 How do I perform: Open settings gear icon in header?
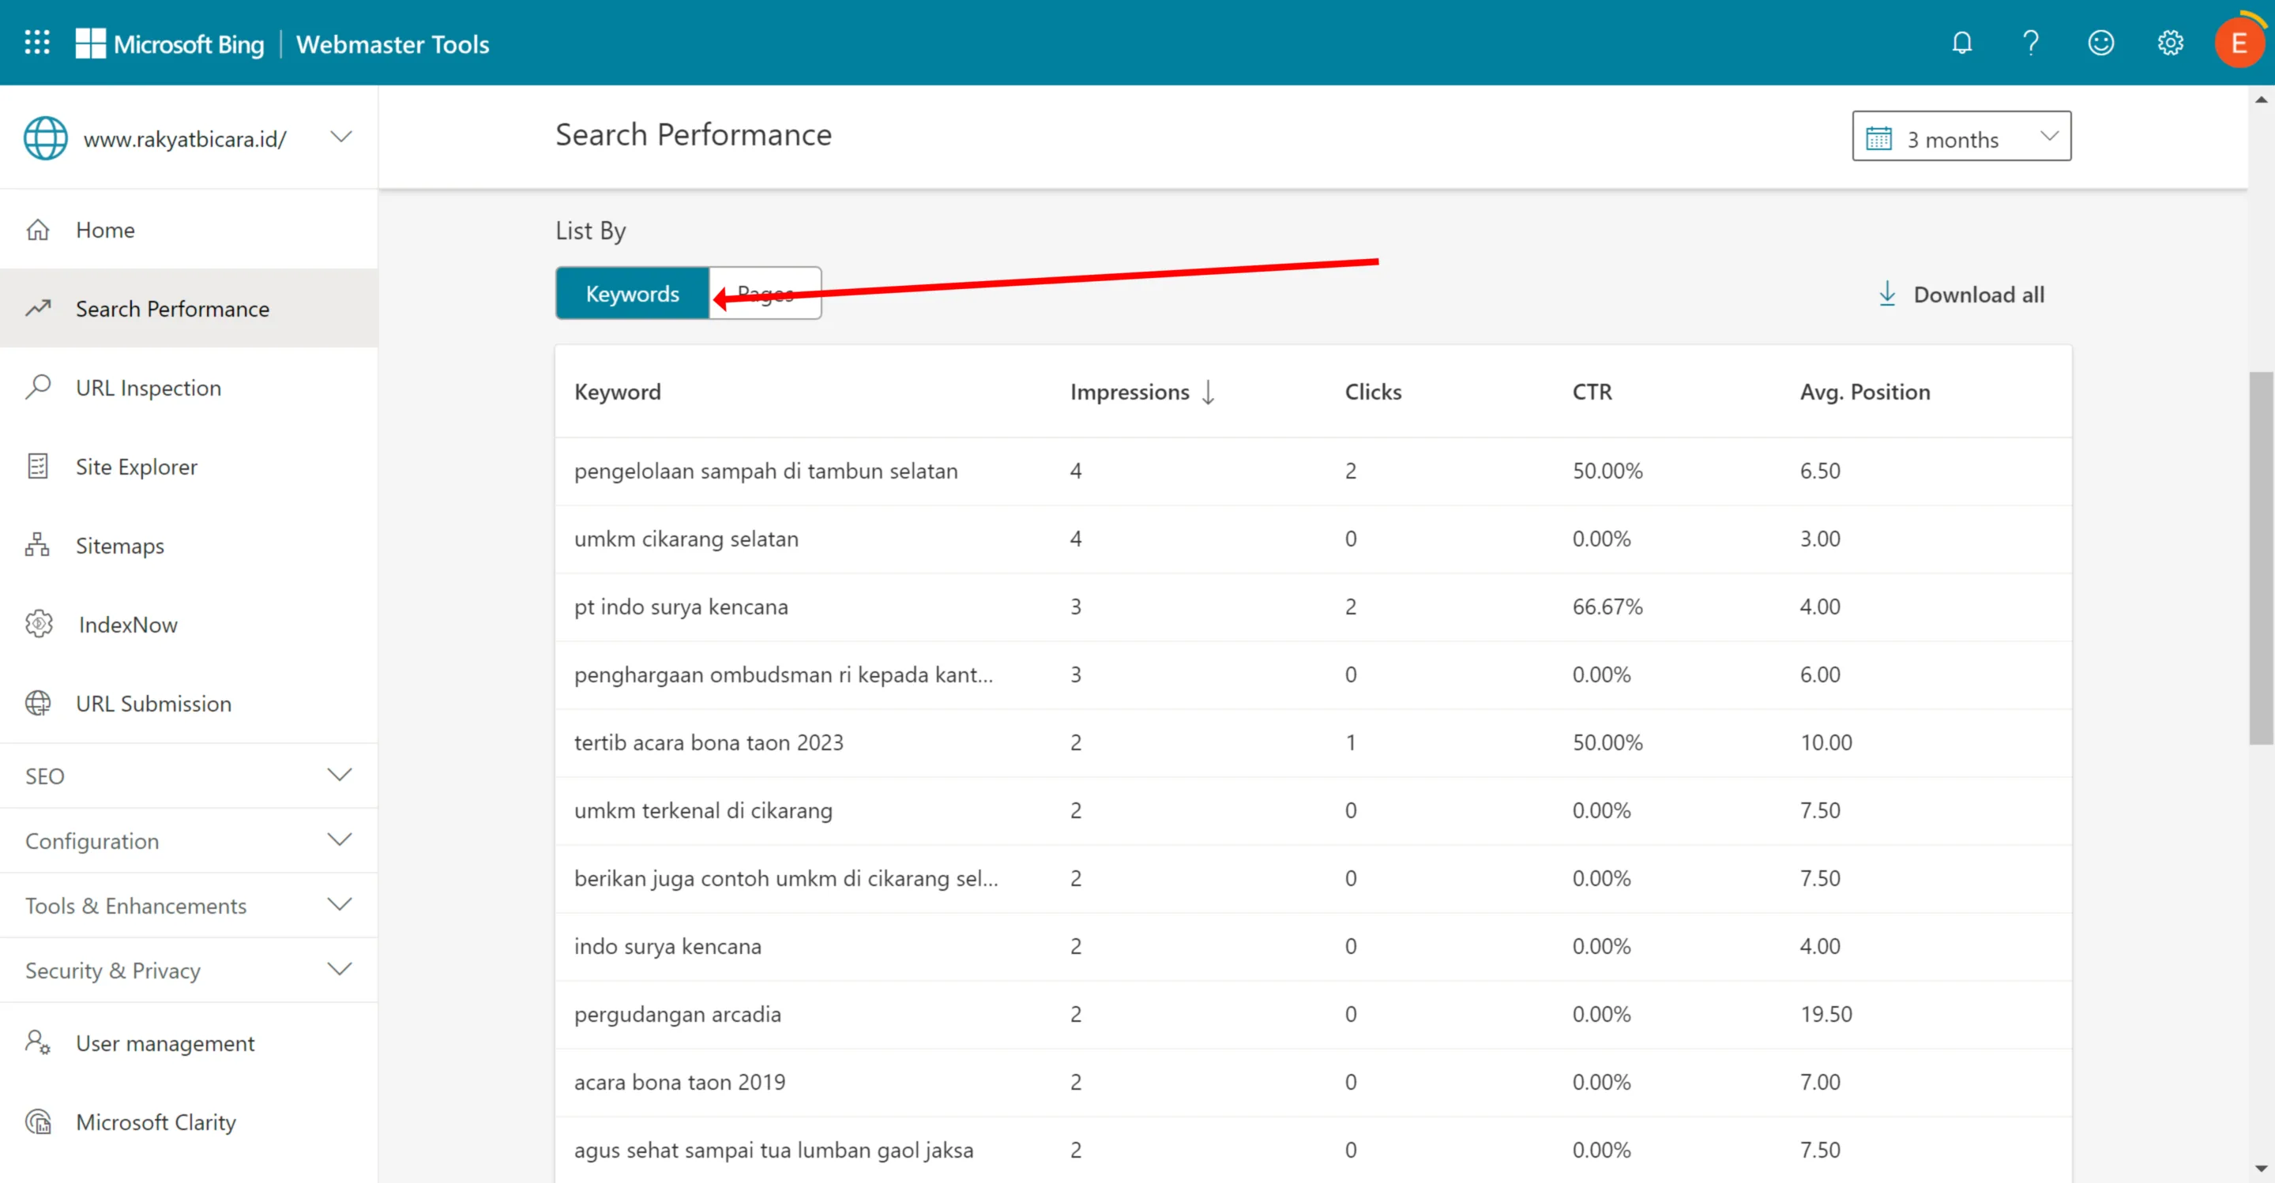click(x=2170, y=43)
